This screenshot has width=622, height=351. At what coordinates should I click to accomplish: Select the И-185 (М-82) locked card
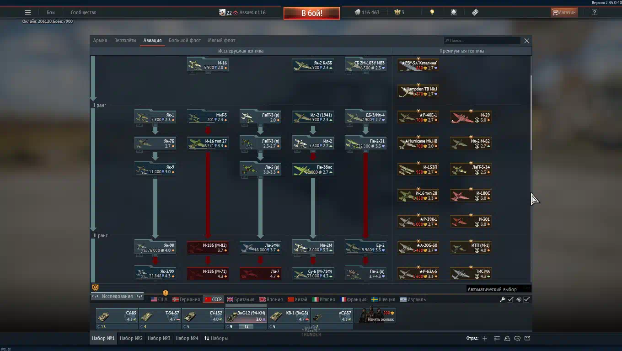click(208, 247)
